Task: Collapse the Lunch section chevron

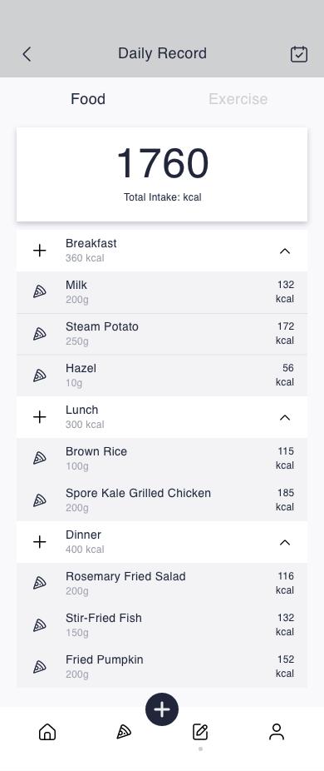Action: (x=285, y=417)
